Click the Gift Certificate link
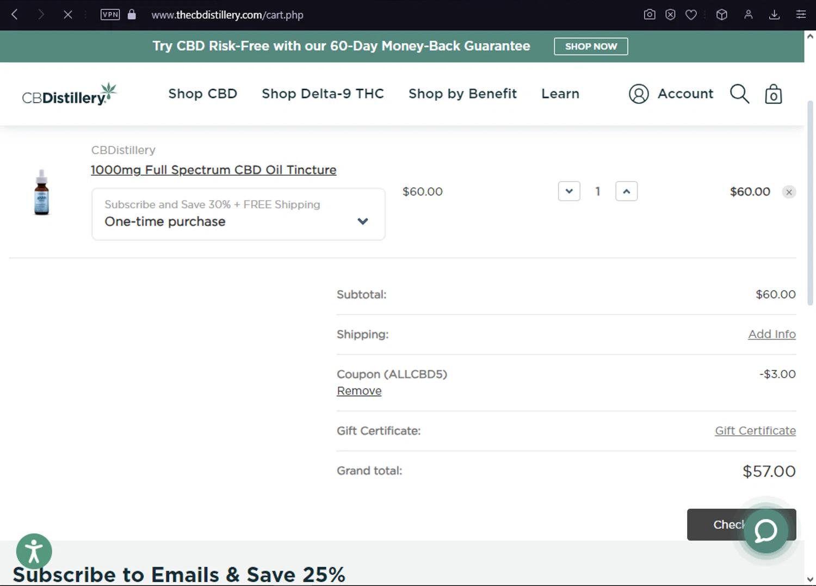This screenshot has height=586, width=816. click(755, 430)
